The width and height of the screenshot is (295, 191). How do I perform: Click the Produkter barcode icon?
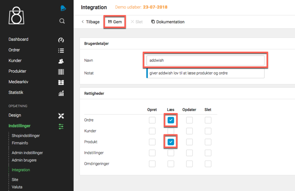coord(61,72)
